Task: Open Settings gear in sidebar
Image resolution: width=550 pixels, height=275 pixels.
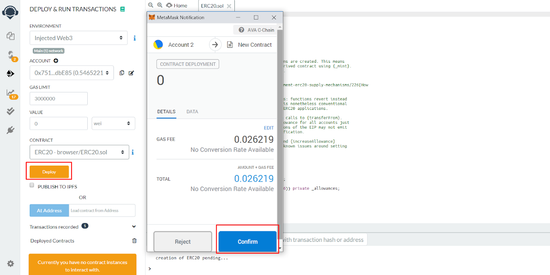Action: 10,263
